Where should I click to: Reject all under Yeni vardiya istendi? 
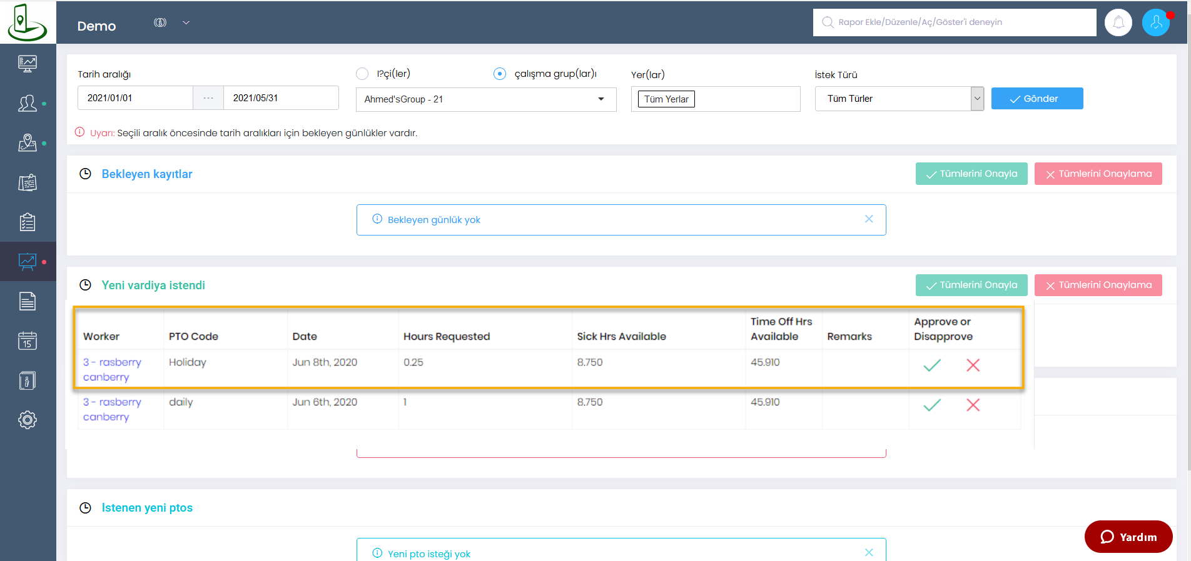(1098, 285)
